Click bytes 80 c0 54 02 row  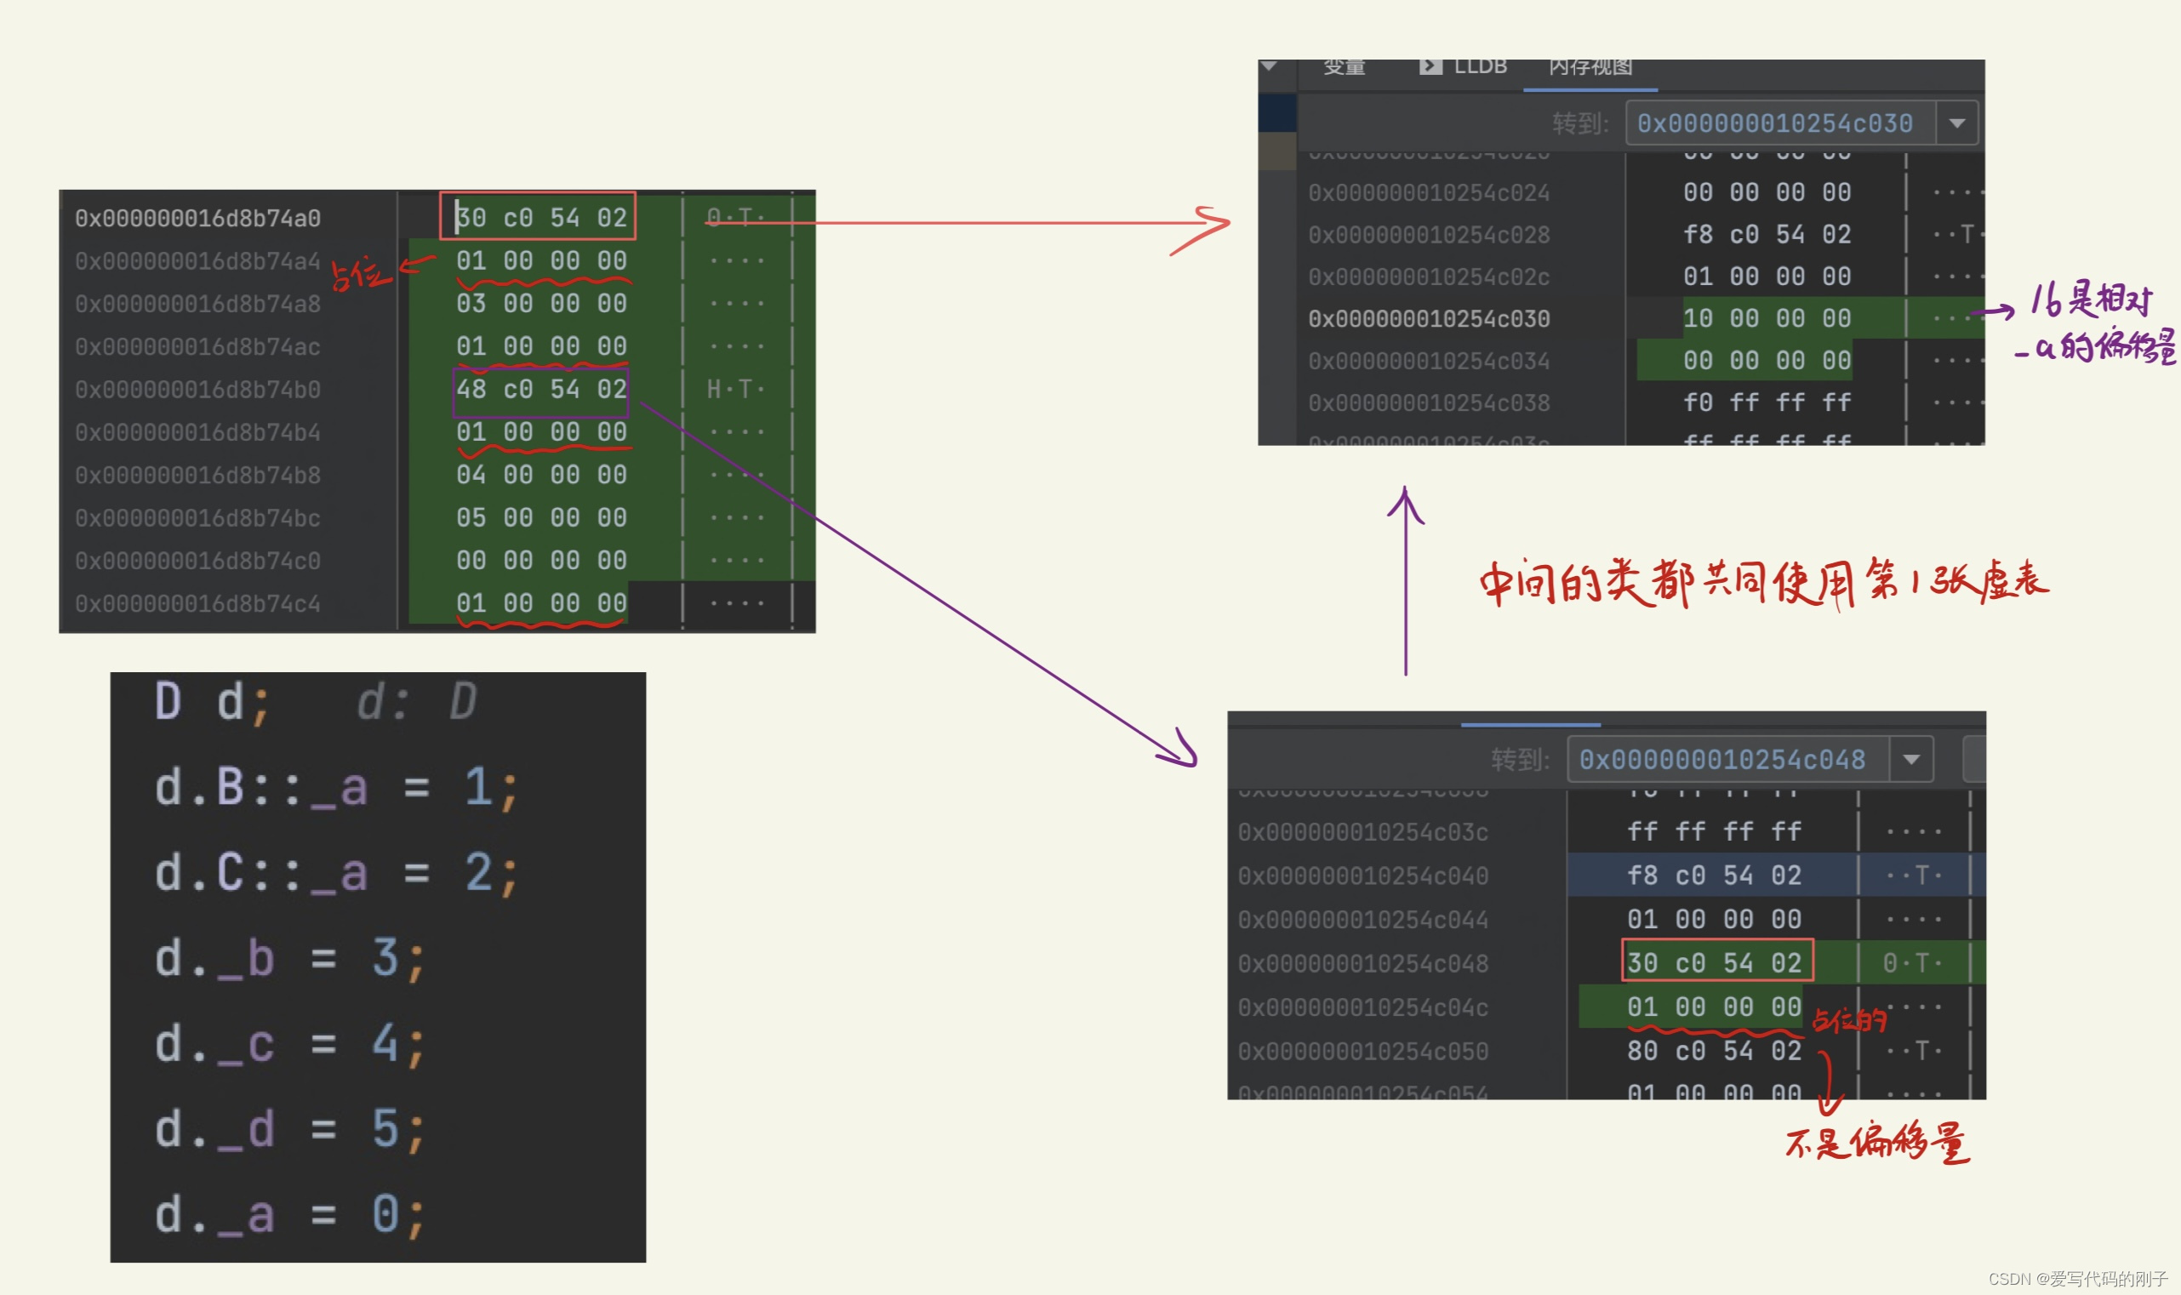pyautogui.click(x=1714, y=1051)
